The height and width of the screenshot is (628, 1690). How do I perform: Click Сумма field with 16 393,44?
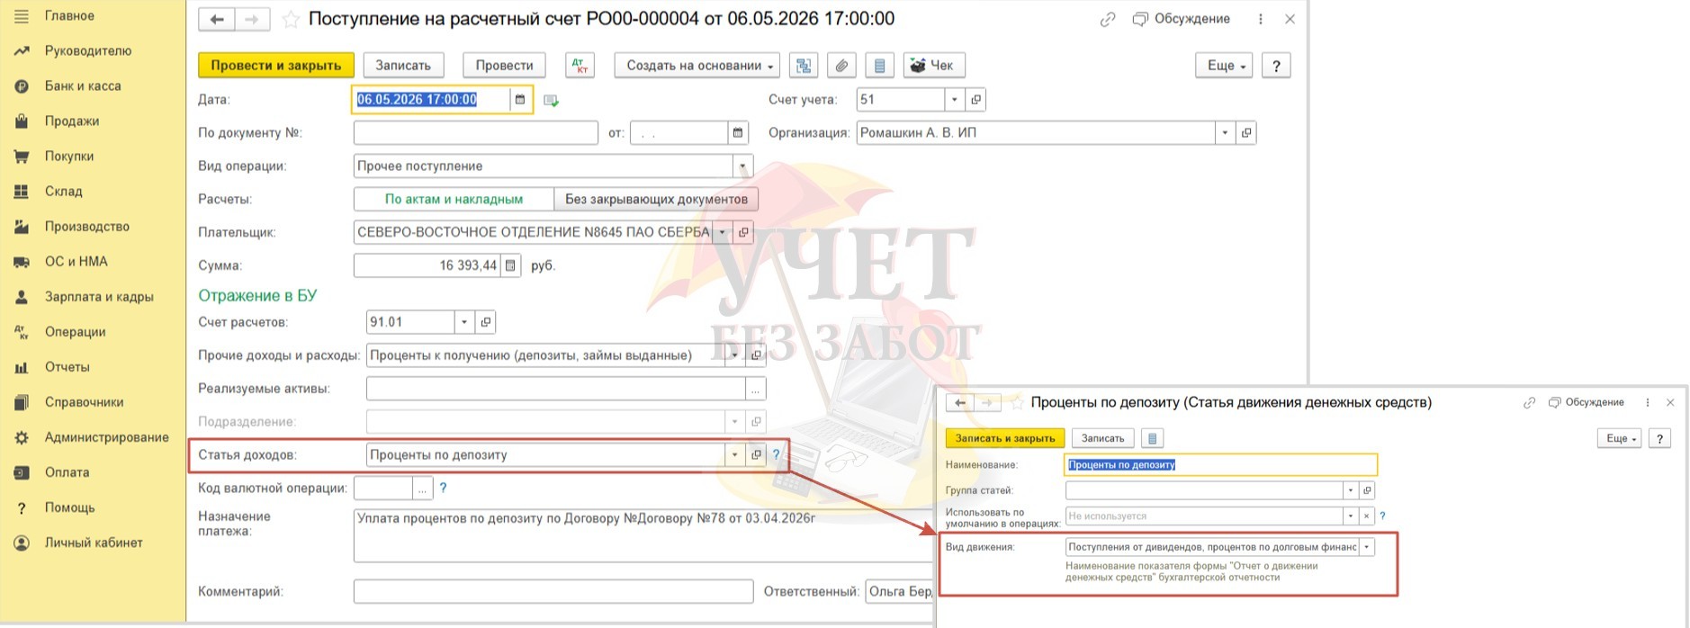pos(427,265)
